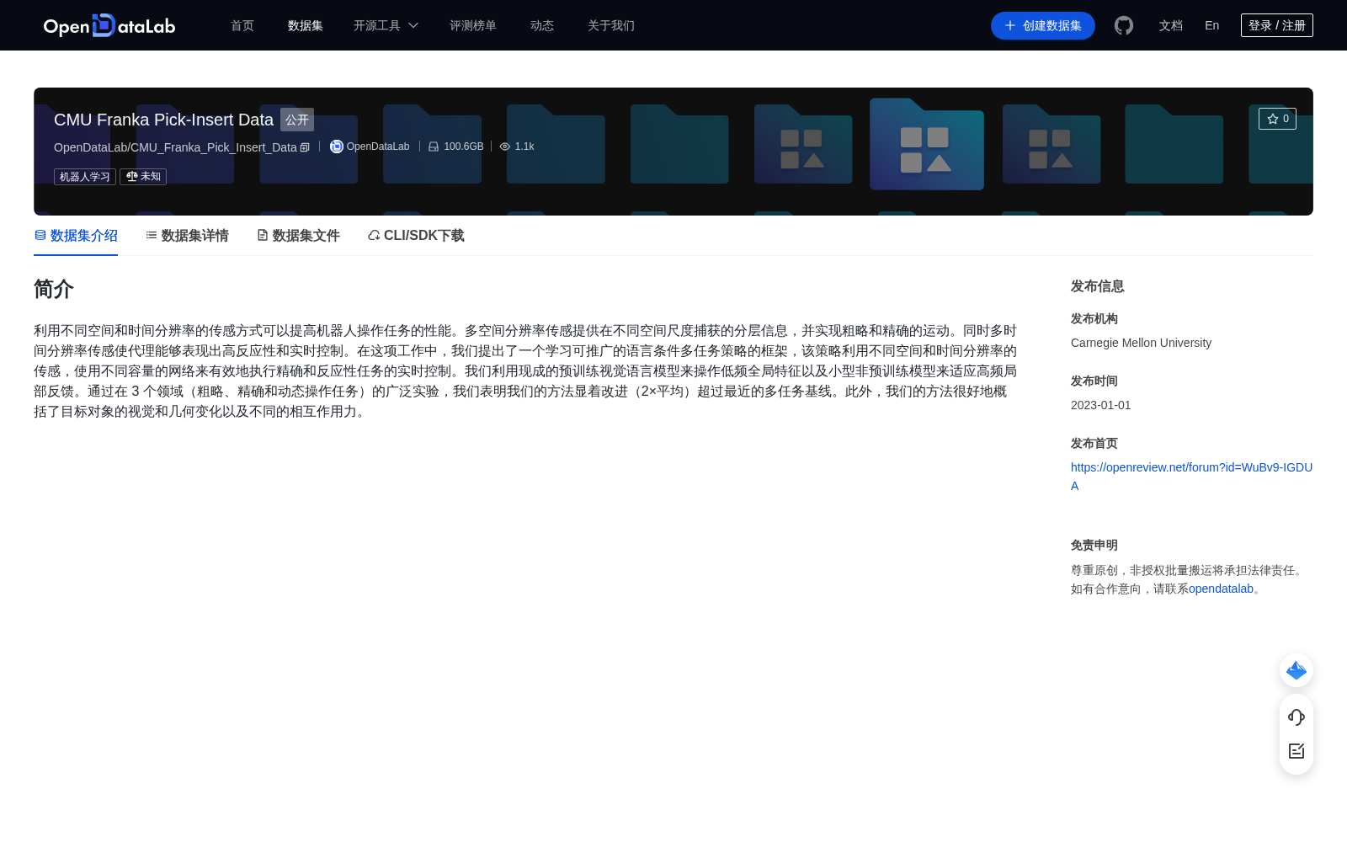Expand the 开源工具 dropdown menu
The width and height of the screenshot is (1347, 842).
(x=386, y=25)
